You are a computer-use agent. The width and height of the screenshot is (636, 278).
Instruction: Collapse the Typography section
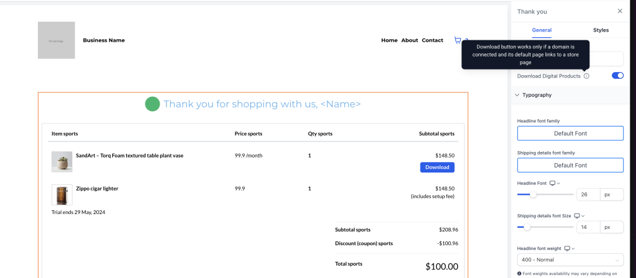click(517, 95)
